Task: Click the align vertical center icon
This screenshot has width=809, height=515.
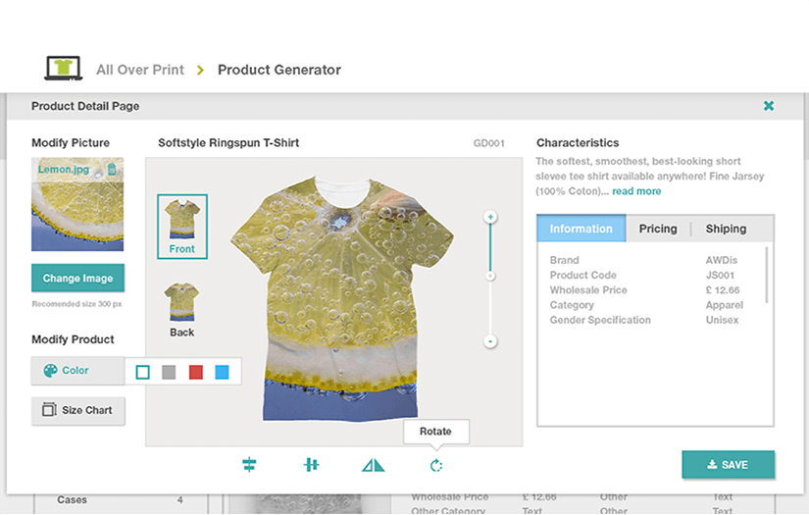Action: click(311, 464)
